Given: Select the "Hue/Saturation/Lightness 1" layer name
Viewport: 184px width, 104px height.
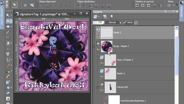Looking at the screenshot, I should (133, 101).
